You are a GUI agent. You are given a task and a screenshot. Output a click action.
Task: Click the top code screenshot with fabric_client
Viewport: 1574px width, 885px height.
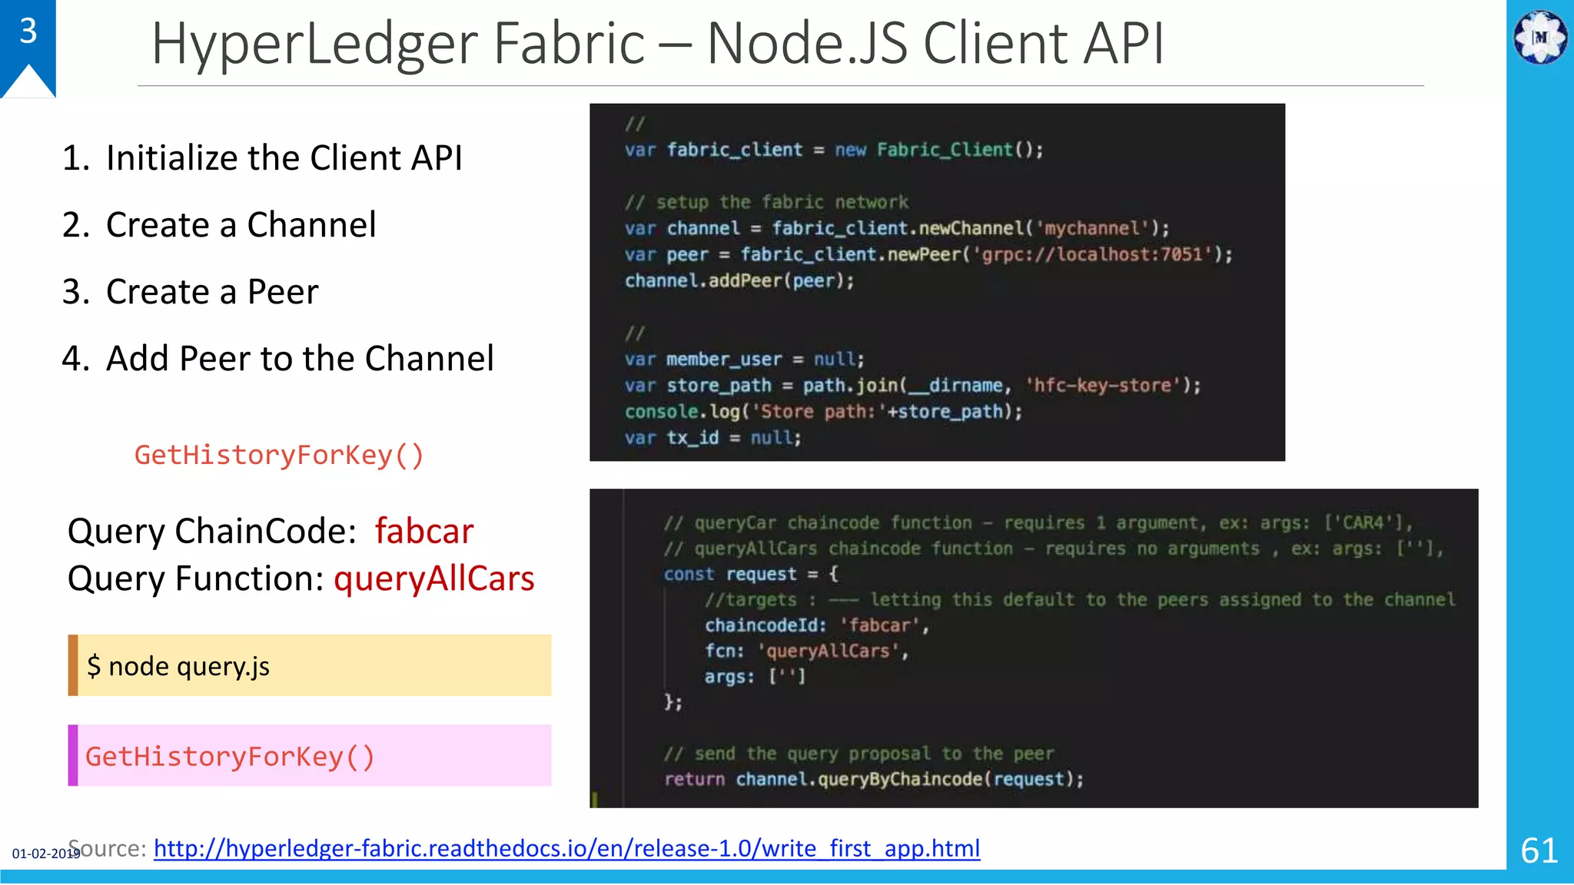tap(936, 282)
